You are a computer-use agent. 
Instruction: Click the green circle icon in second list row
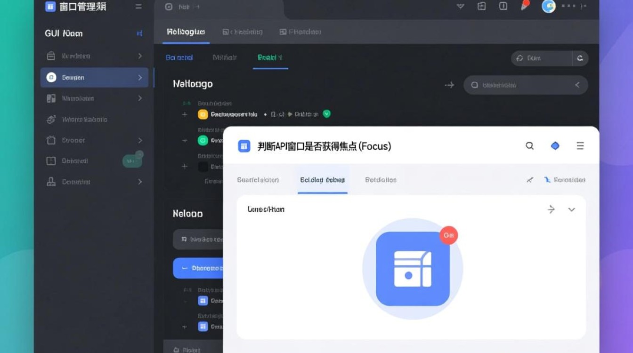[x=203, y=140]
